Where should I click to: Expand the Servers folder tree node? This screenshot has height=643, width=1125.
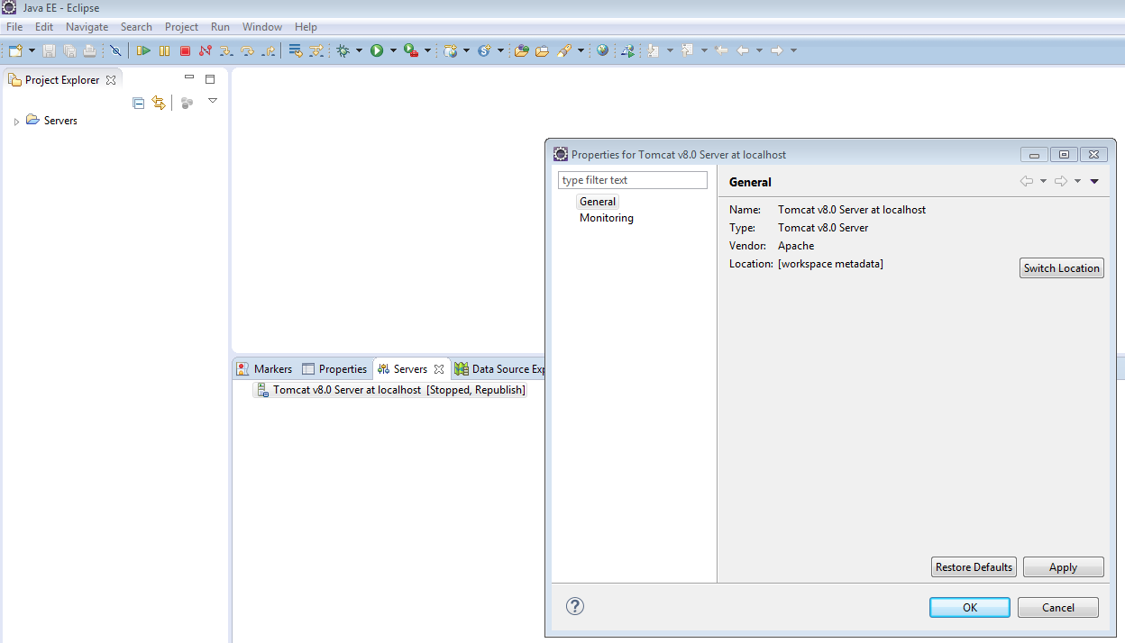(16, 122)
